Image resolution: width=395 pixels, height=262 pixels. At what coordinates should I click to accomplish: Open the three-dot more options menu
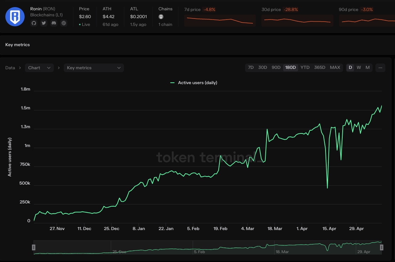[x=380, y=67]
